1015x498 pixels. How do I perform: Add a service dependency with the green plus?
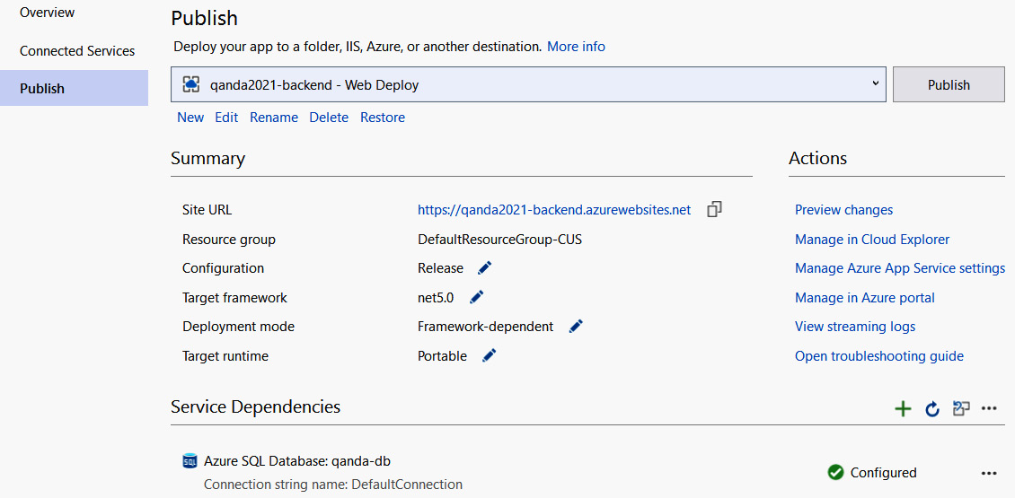click(903, 408)
